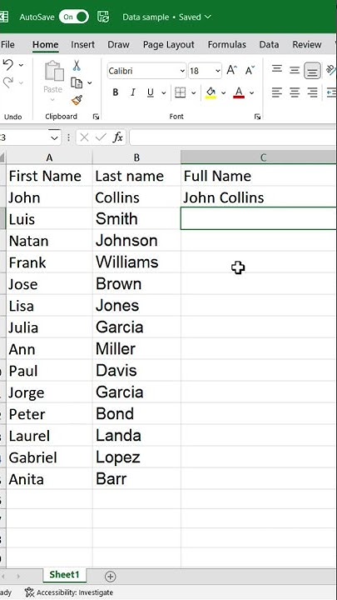Apply Bold formatting
This screenshot has width=337, height=600.
point(116,92)
